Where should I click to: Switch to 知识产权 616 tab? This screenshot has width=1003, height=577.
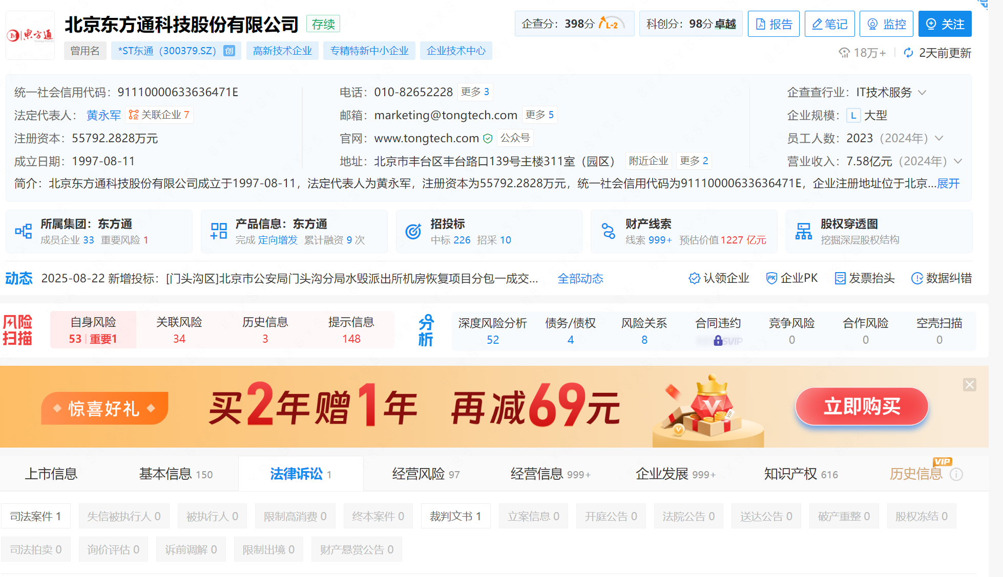click(x=801, y=474)
